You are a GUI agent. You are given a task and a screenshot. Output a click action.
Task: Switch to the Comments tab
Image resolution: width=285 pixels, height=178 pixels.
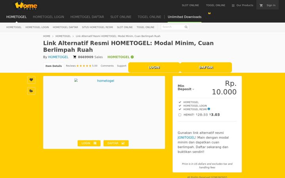pyautogui.click(x=107, y=66)
